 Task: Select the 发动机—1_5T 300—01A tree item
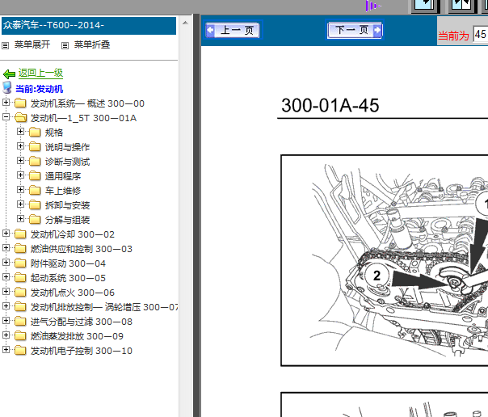pyautogui.click(x=83, y=118)
